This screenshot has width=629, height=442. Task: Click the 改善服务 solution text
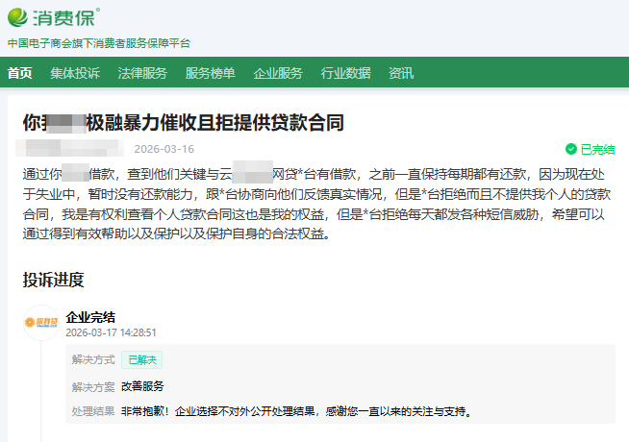click(142, 385)
